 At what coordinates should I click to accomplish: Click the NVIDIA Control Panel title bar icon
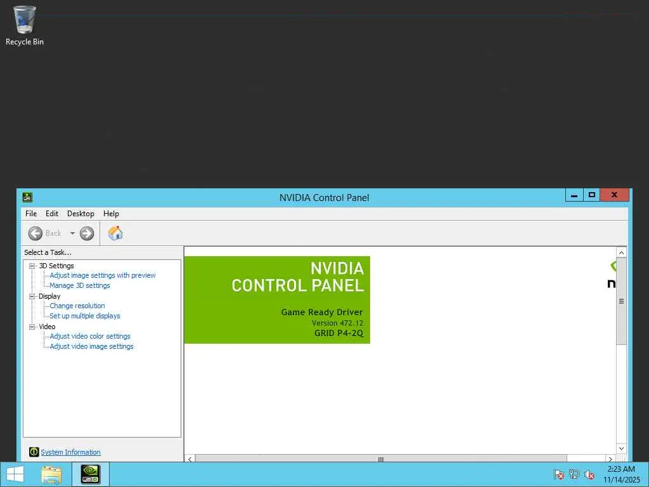(27, 197)
